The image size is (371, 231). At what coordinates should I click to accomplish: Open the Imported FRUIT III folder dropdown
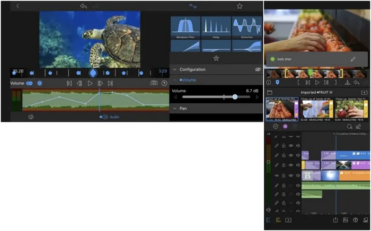click(316, 92)
